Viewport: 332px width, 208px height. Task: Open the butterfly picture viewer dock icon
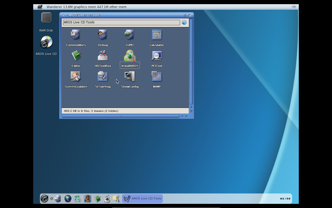pyautogui.click(x=78, y=199)
